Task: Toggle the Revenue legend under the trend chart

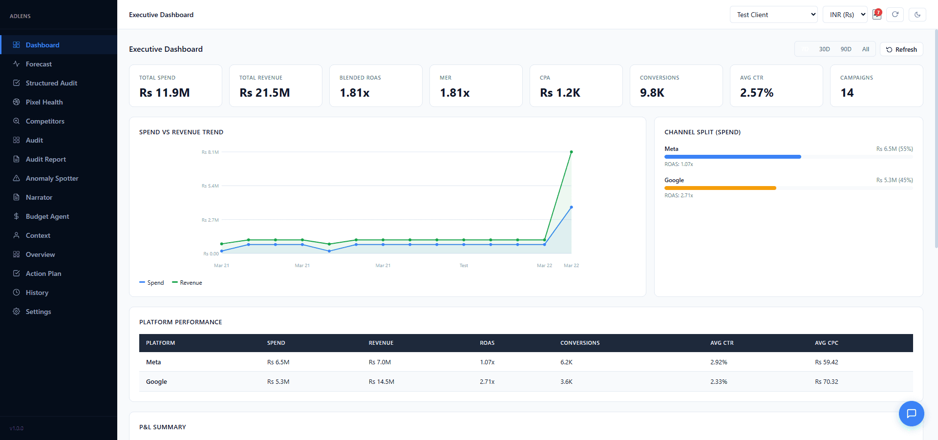Action: click(187, 282)
